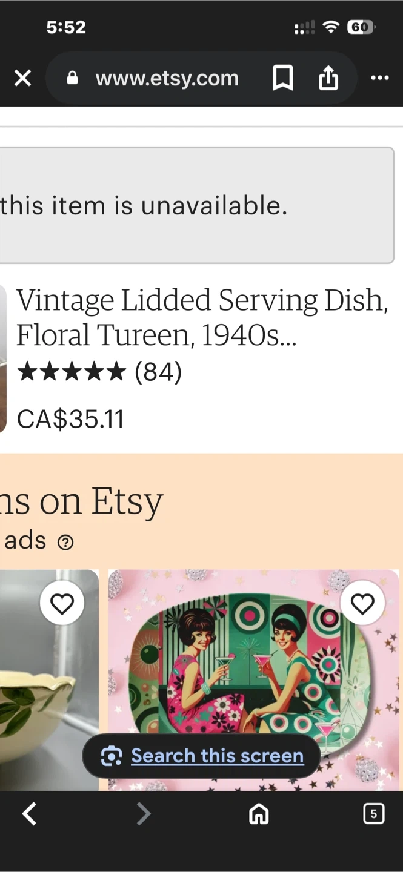Image resolution: width=403 pixels, height=872 pixels.
Task: Tap the bookmark icon in address bar
Action: click(282, 78)
